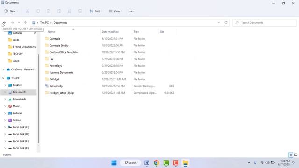This screenshot has width=299, height=168.
Task: Sort by the Size column header
Action: click(x=162, y=32)
